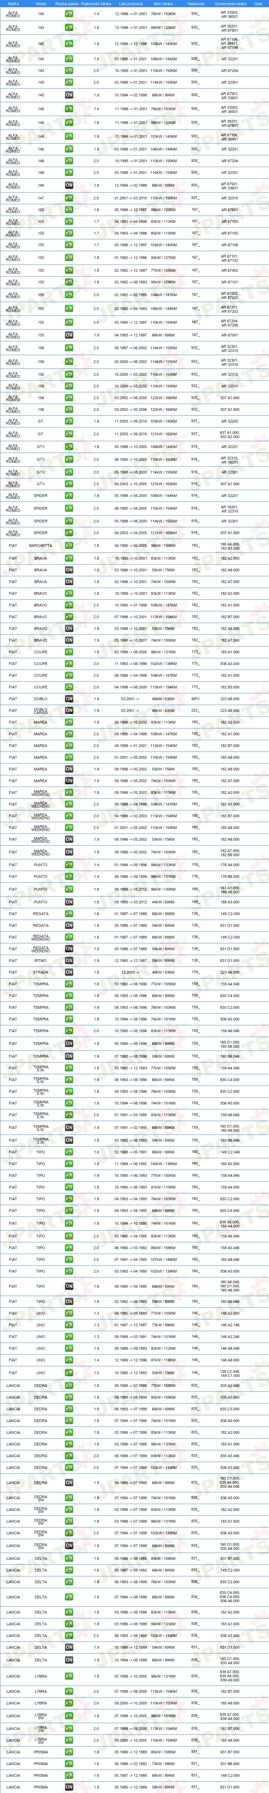Click the diesel ON icon in Fiat Strada row

click(69, 972)
